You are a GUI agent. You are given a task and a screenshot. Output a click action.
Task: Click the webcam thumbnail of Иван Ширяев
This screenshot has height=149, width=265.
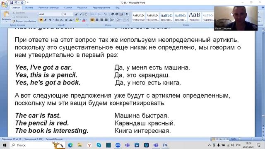236,18
